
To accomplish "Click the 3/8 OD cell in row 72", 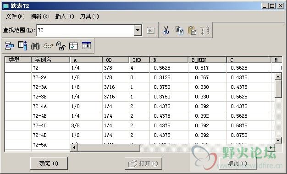I will tap(116, 68).
